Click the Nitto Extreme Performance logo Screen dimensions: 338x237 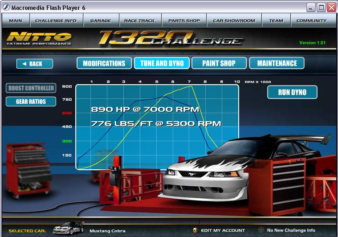click(x=39, y=38)
